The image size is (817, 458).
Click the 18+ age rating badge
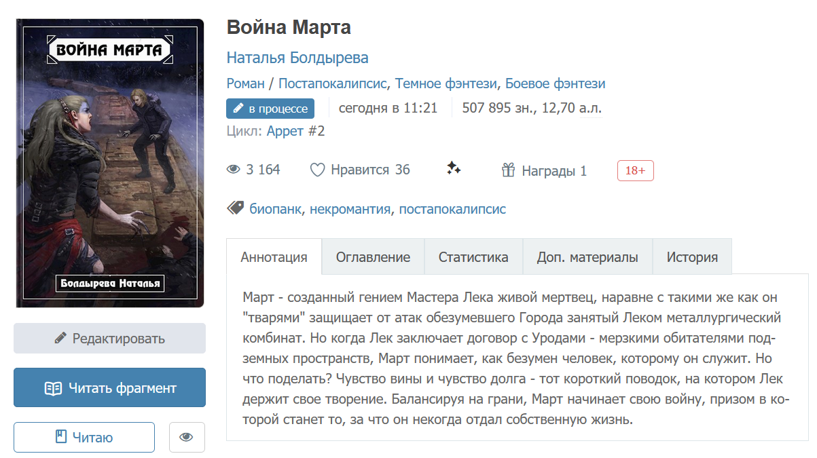(x=635, y=170)
